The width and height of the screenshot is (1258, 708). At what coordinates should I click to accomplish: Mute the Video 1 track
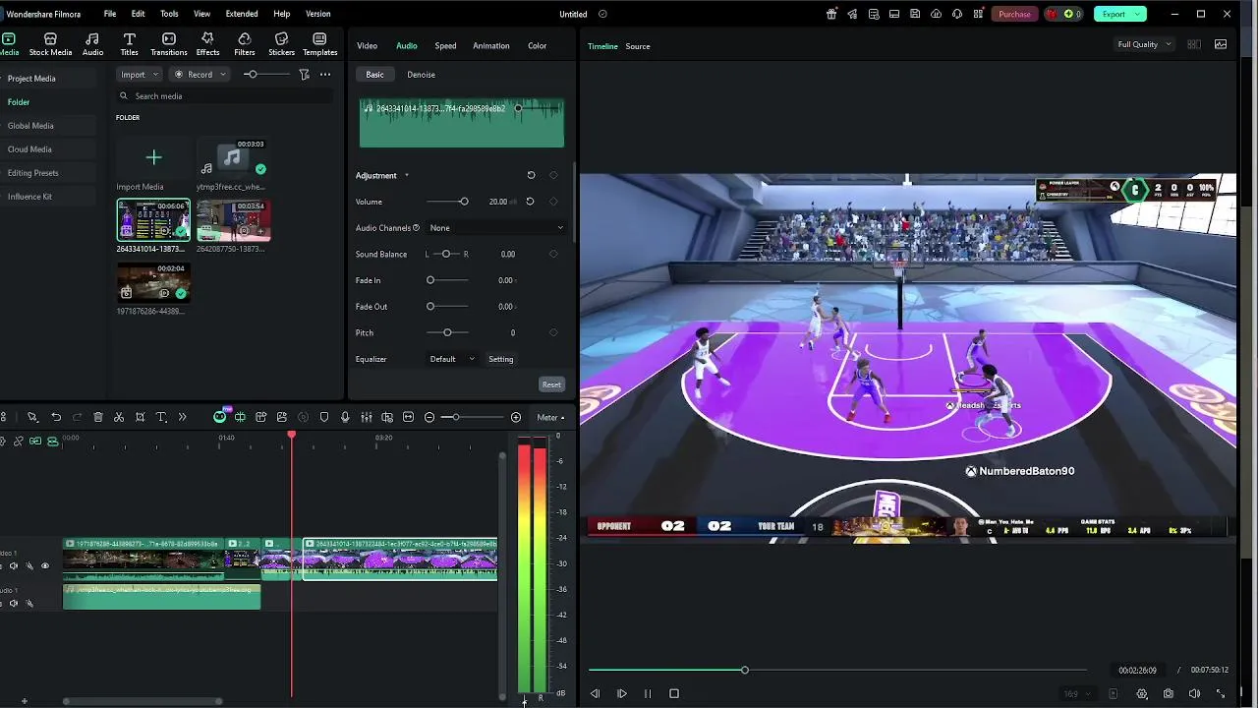point(14,565)
